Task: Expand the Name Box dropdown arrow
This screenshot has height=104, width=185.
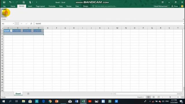Action: pos(13,24)
